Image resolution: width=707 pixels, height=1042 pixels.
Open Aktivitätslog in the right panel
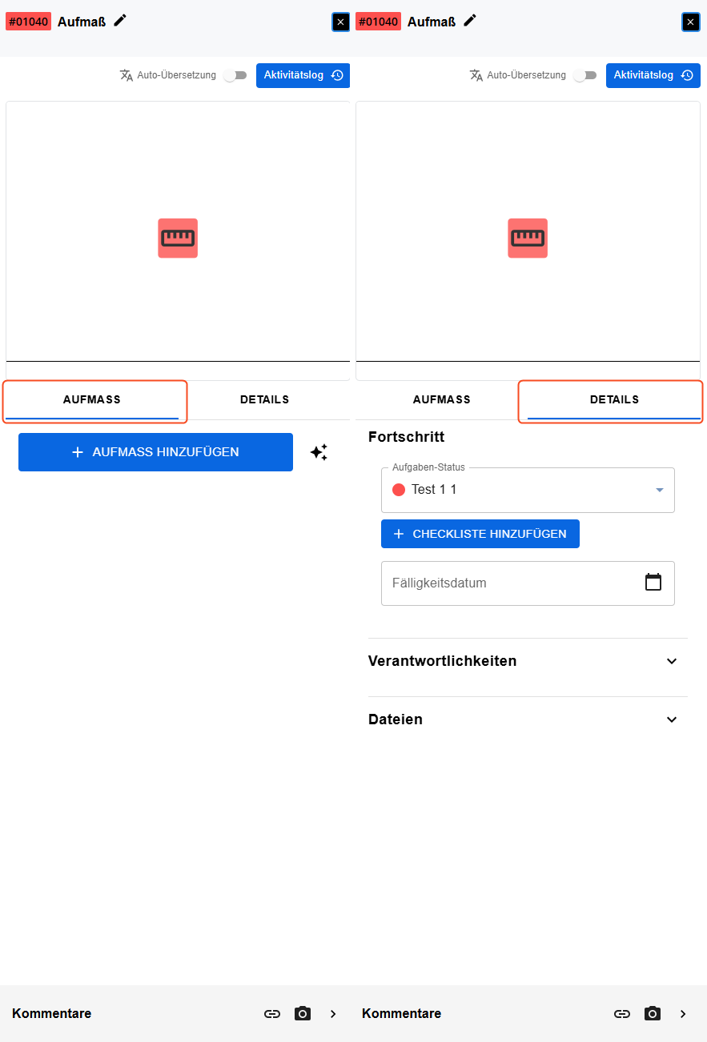tap(653, 75)
